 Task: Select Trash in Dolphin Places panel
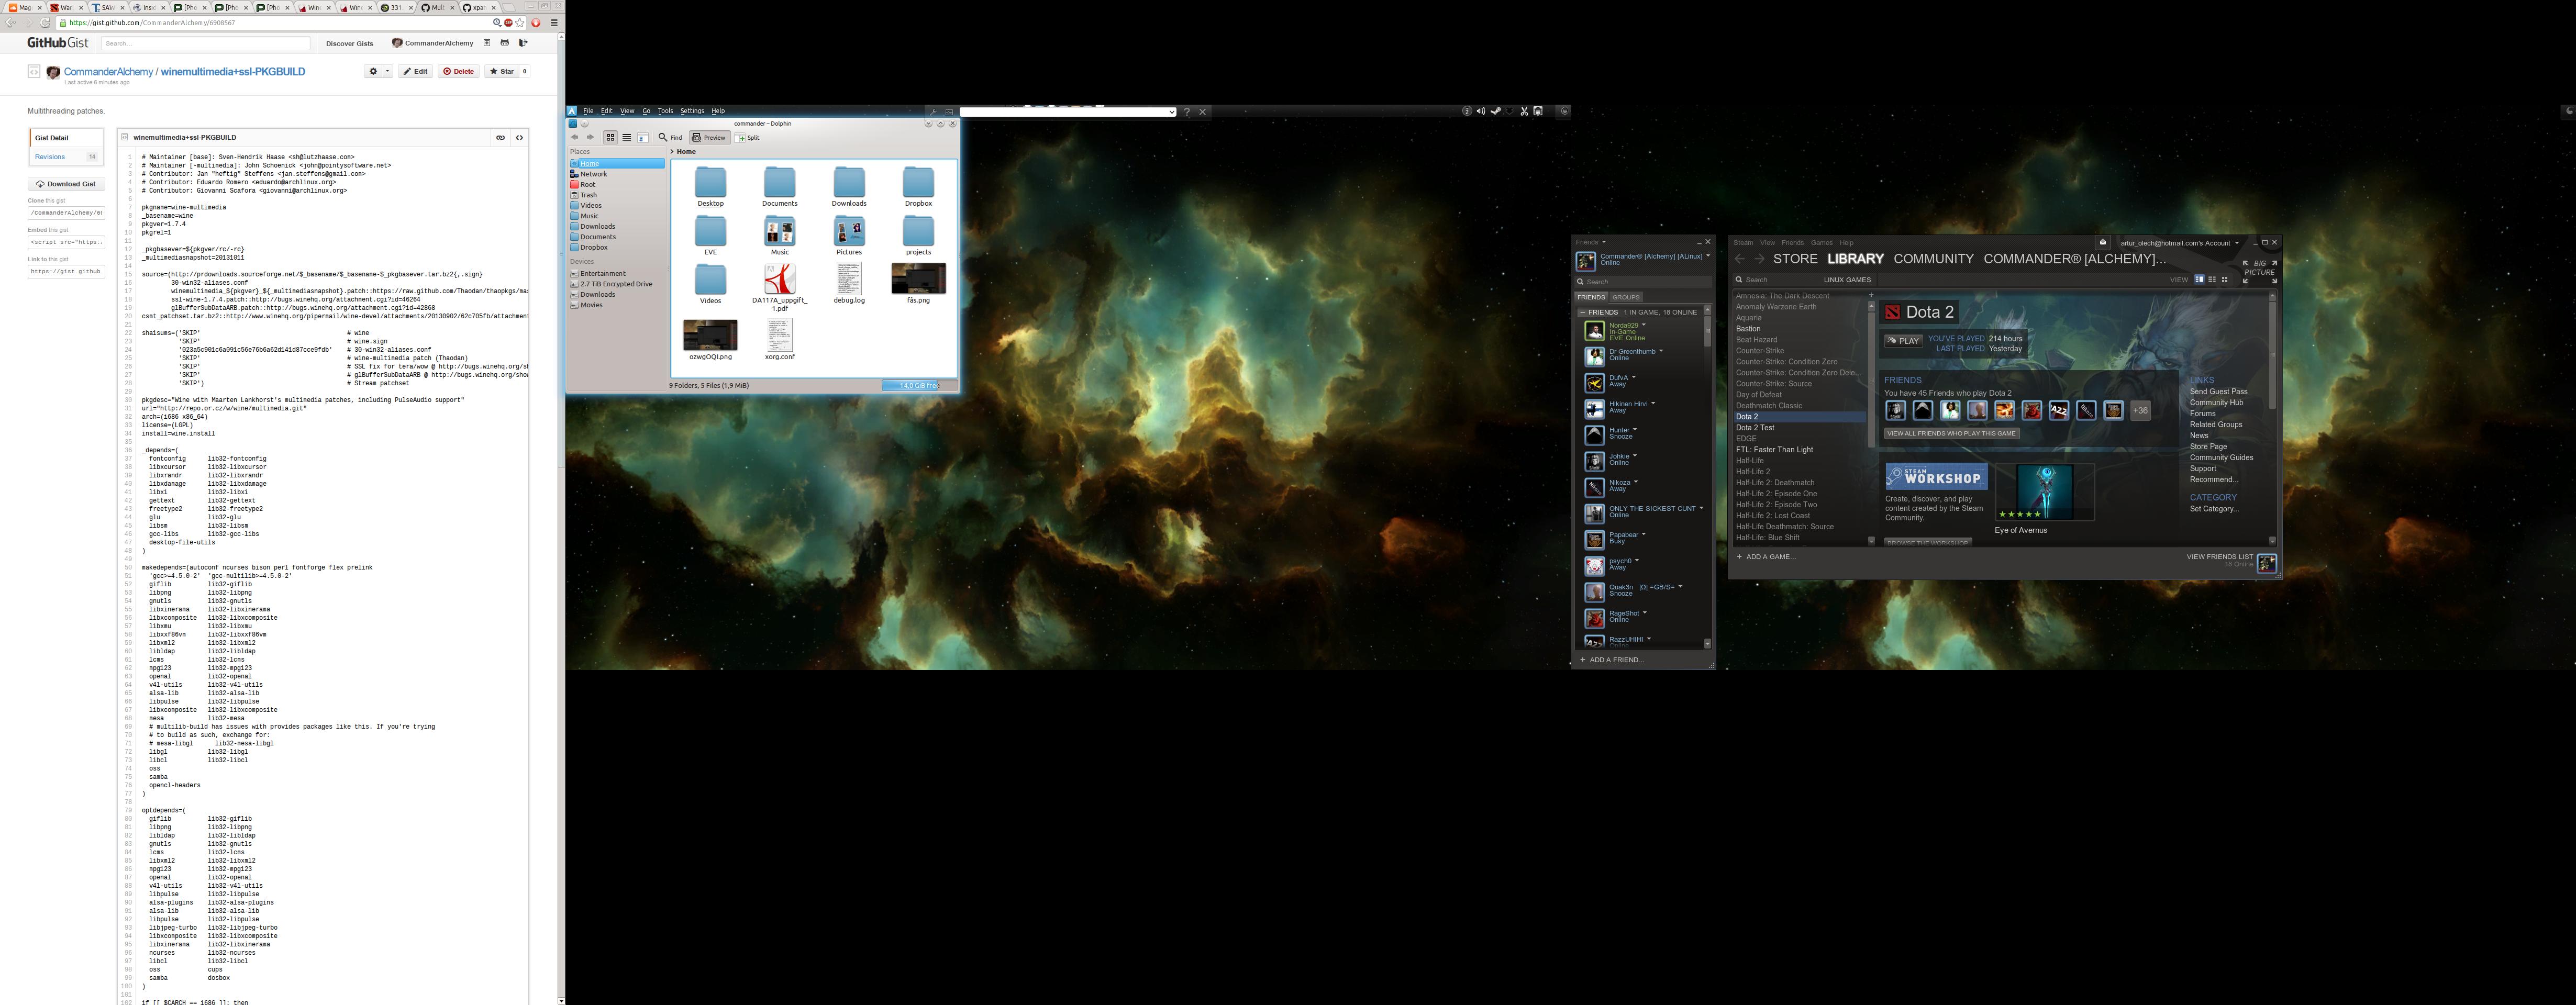click(589, 195)
